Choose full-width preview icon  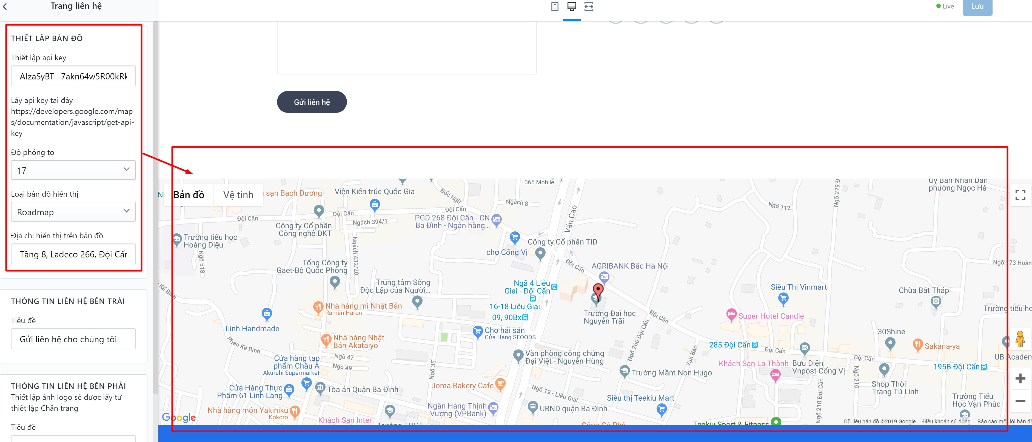589,6
